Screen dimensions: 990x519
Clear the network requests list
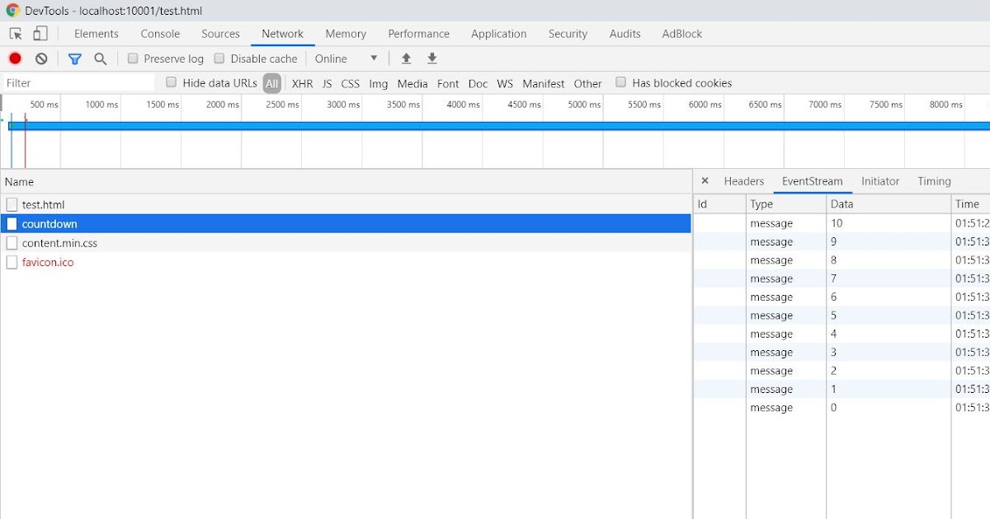(x=41, y=58)
